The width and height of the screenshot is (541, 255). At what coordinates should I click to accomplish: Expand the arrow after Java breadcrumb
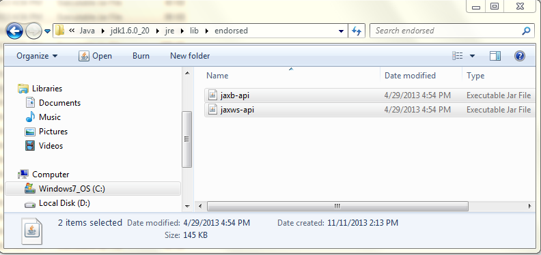(x=103, y=31)
